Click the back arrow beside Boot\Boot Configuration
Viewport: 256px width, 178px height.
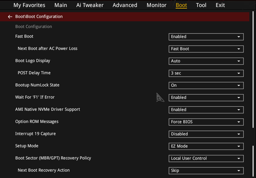(x=10, y=16)
